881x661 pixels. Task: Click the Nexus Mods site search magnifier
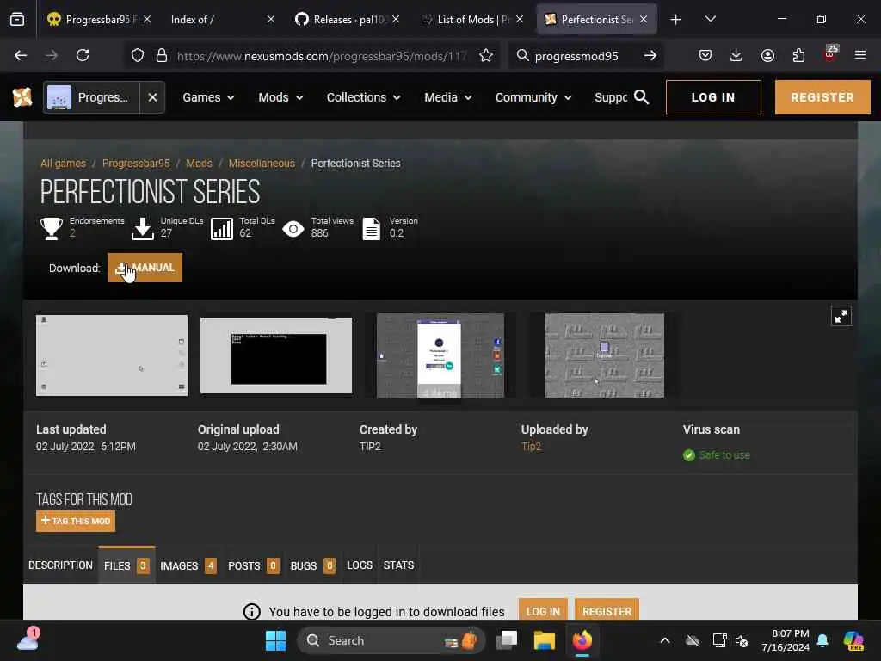click(x=641, y=97)
